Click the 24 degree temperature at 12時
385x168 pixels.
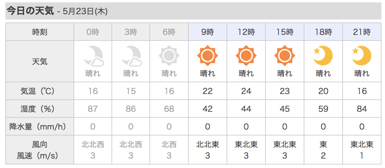pos(246,91)
